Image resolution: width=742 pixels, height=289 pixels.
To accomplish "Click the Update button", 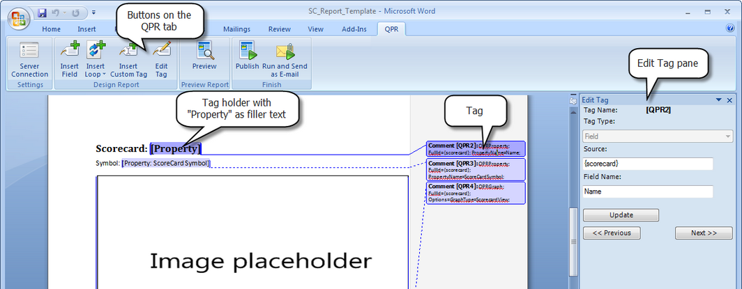I will tap(621, 215).
